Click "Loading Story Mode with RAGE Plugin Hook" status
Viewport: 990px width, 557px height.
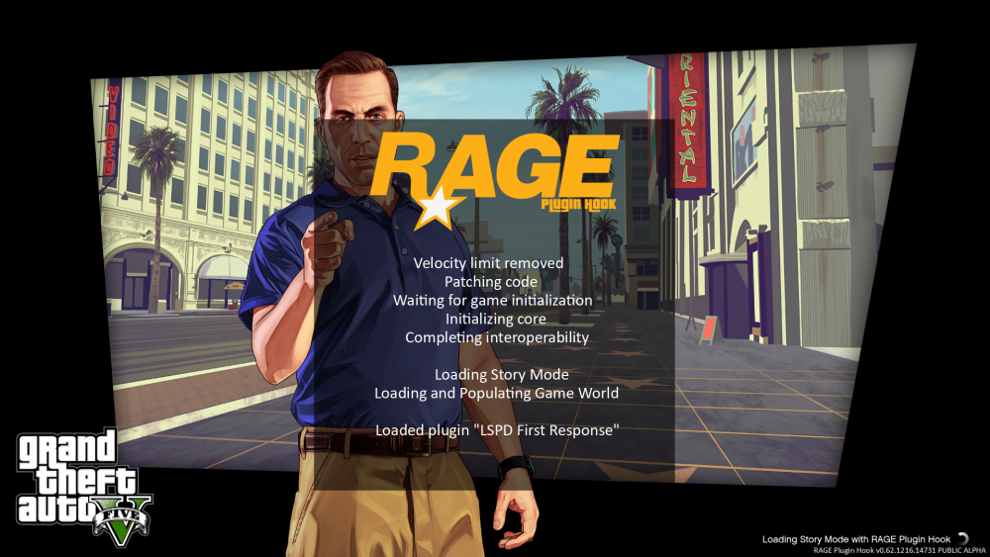coord(856,539)
